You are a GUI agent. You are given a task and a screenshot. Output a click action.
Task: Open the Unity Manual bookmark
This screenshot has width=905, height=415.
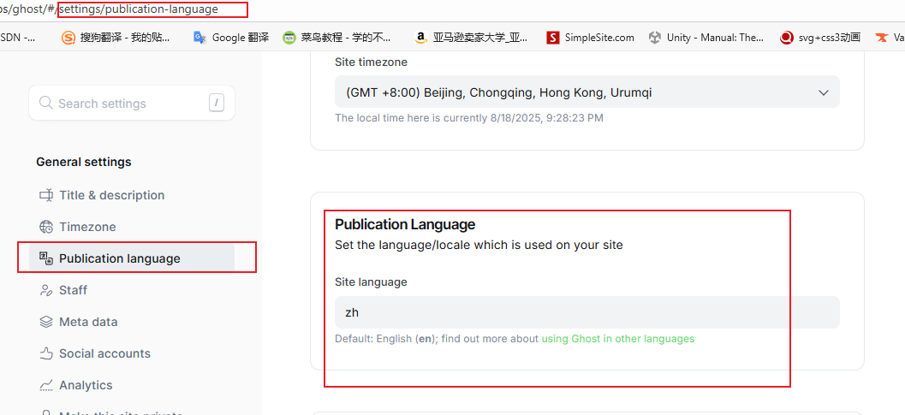706,38
